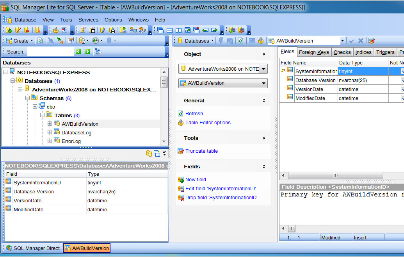Screen dimensions: 404x257
Task: Click the database icon with orange gear
Action: click(37, 30)
